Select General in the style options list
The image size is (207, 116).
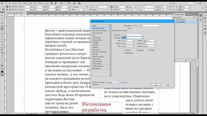tap(101, 26)
